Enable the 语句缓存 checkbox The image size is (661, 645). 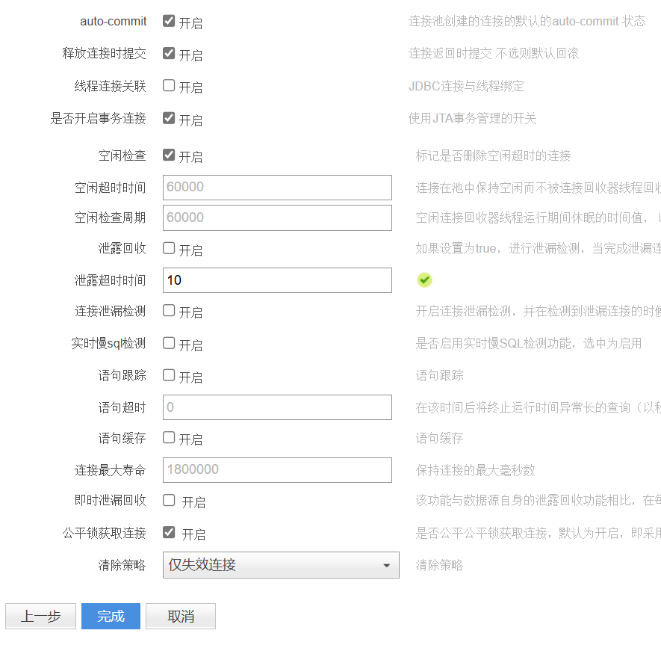coord(169,437)
